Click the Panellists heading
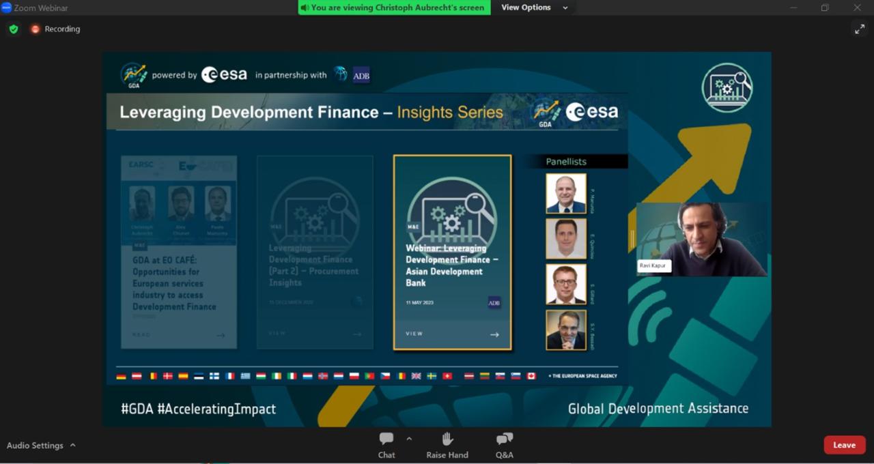Viewport: 874px width, 464px height. click(x=566, y=162)
